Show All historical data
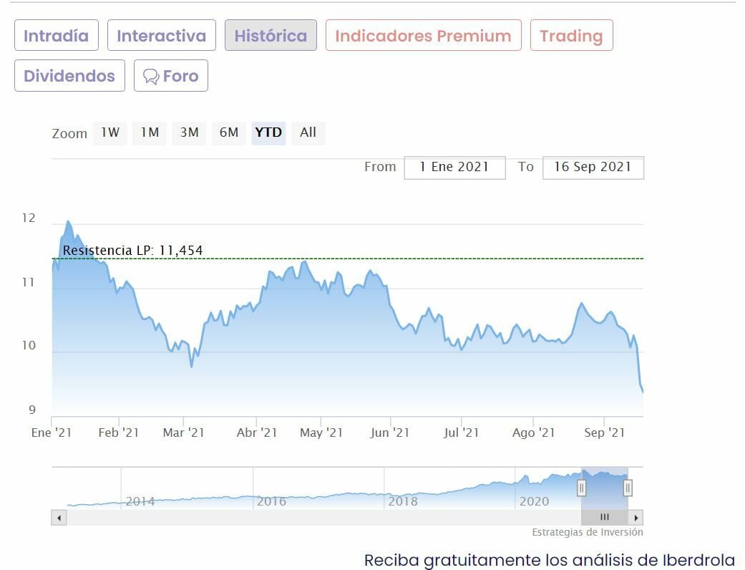This screenshot has height=570, width=745. click(308, 132)
